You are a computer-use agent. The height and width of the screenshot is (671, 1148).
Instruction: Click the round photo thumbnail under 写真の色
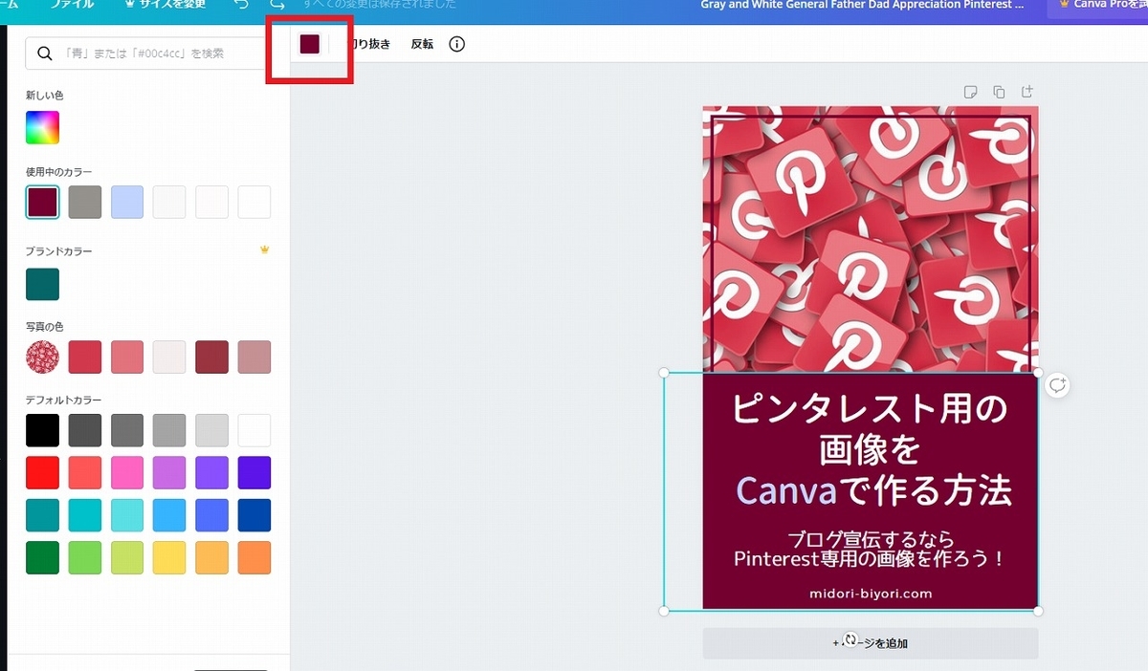pyautogui.click(x=42, y=357)
